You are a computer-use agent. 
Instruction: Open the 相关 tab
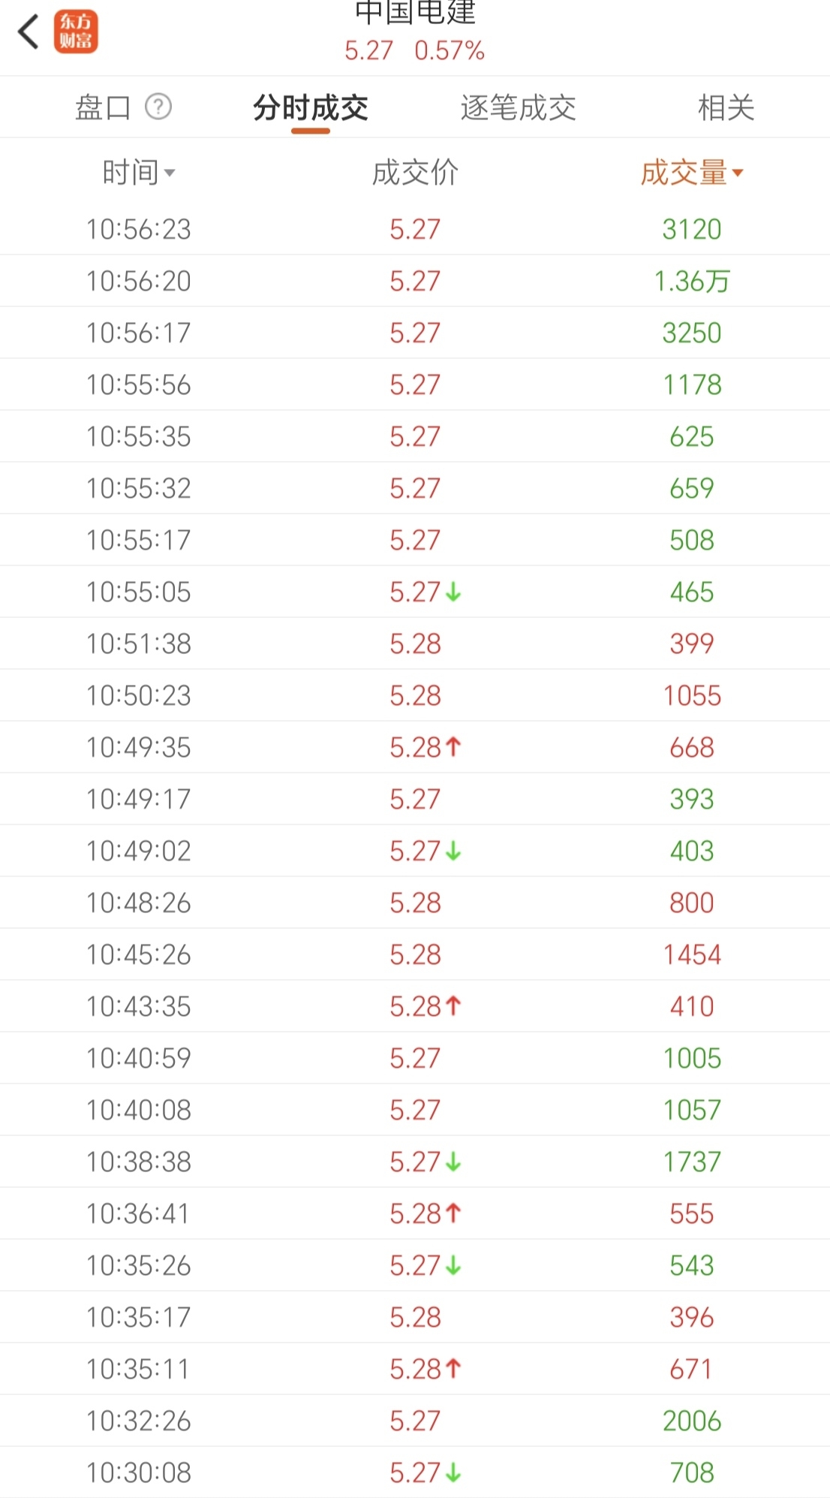(x=726, y=107)
